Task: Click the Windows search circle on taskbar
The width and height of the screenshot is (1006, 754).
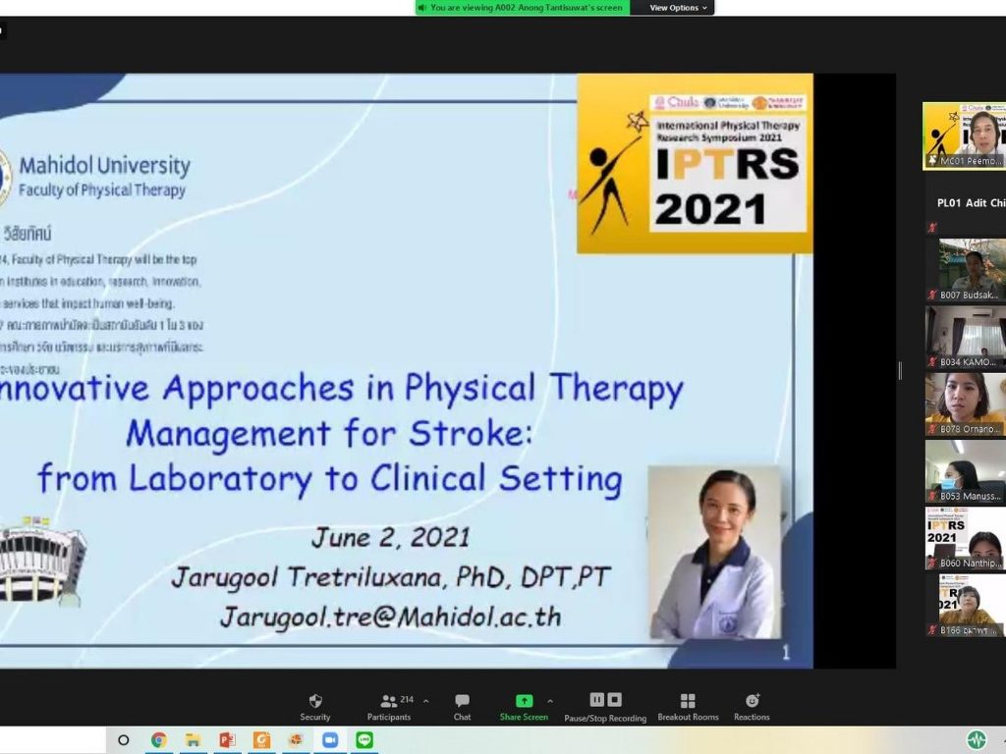Action: [123, 740]
